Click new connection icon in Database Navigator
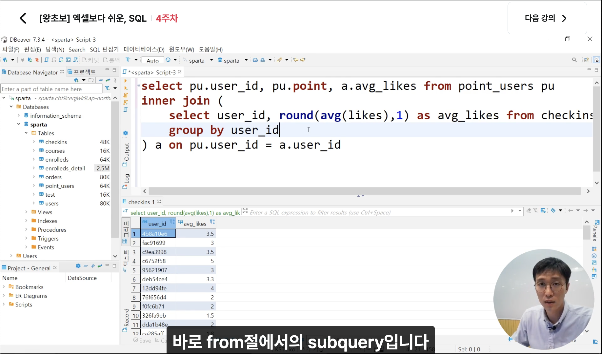This screenshot has width=602, height=354. (76, 80)
